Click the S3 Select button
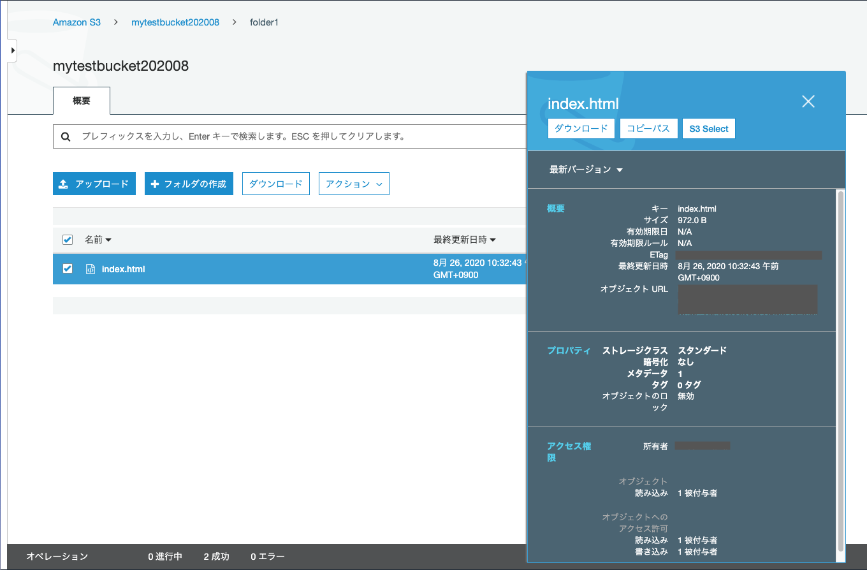The height and width of the screenshot is (570, 867). tap(708, 128)
